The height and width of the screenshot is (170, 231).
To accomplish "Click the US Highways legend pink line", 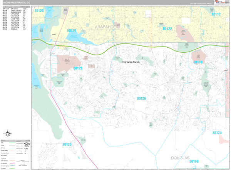I will (12, 163).
